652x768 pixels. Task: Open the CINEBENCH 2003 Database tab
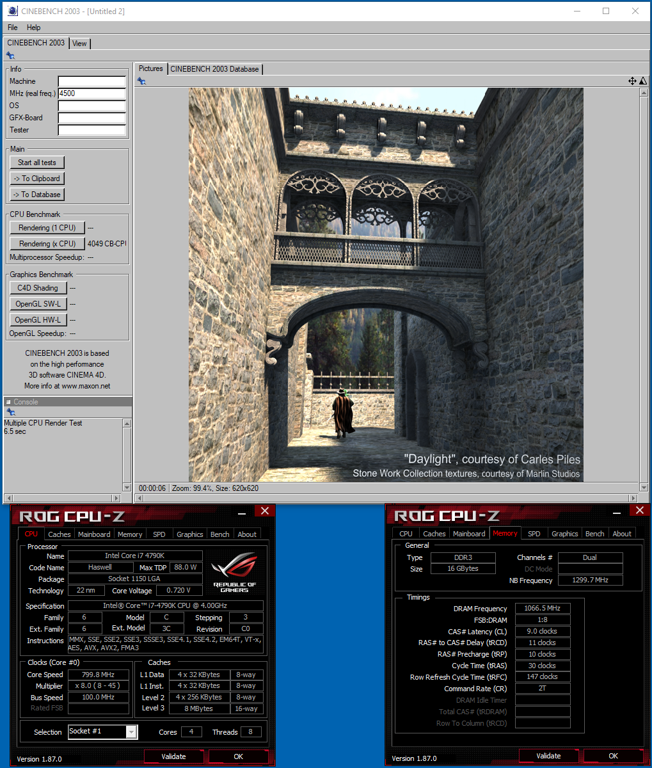pos(214,69)
